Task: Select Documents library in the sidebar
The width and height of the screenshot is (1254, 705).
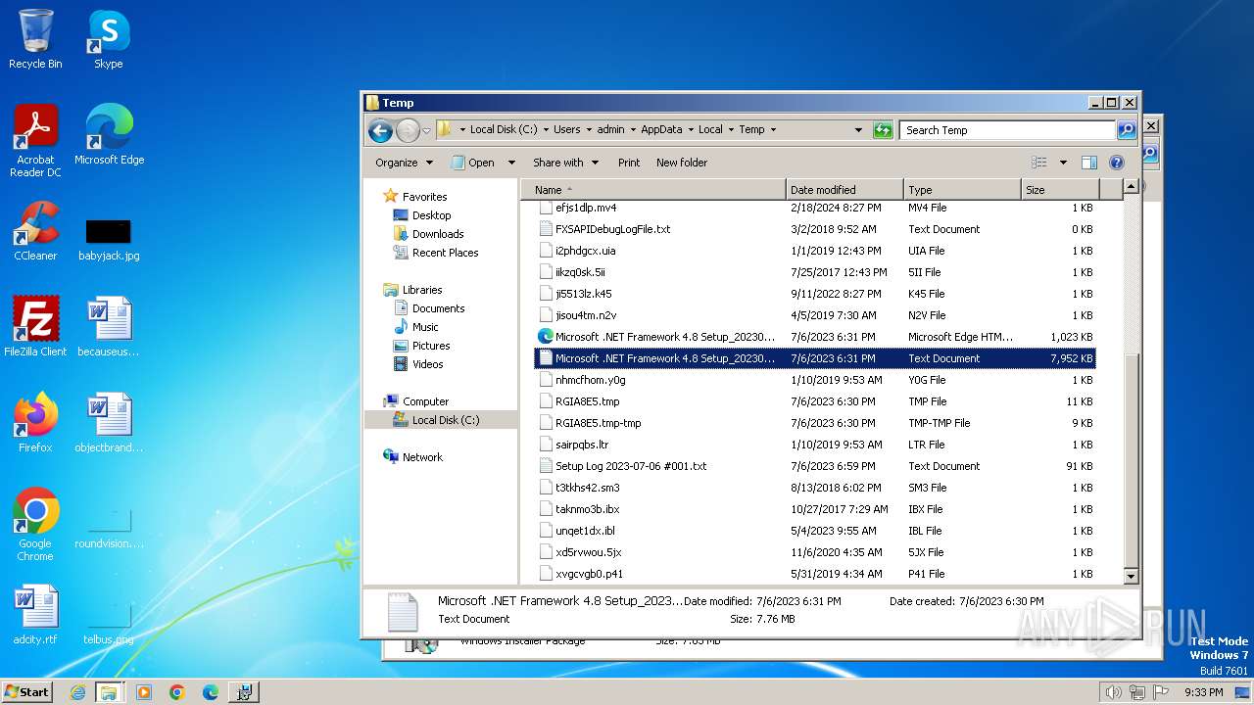Action: click(438, 308)
